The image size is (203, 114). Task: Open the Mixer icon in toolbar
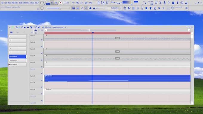coord(138,8)
